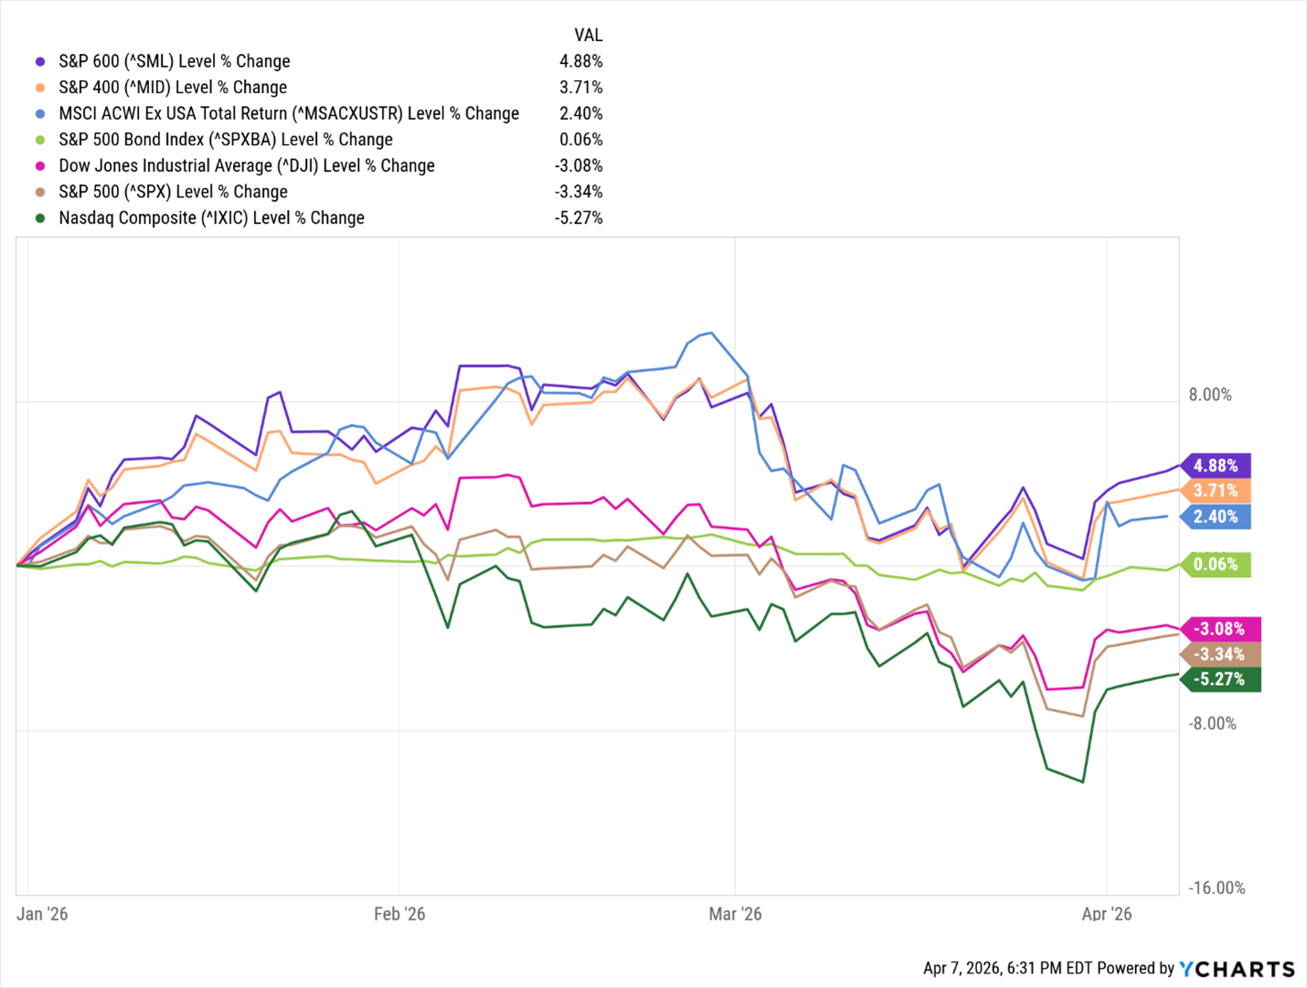This screenshot has width=1307, height=988.
Task: Click the -16.00% y-axis label
Action: pyautogui.click(x=1217, y=888)
